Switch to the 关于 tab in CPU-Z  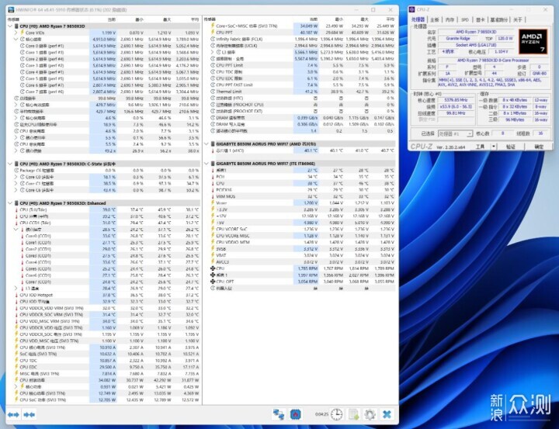pos(518,19)
